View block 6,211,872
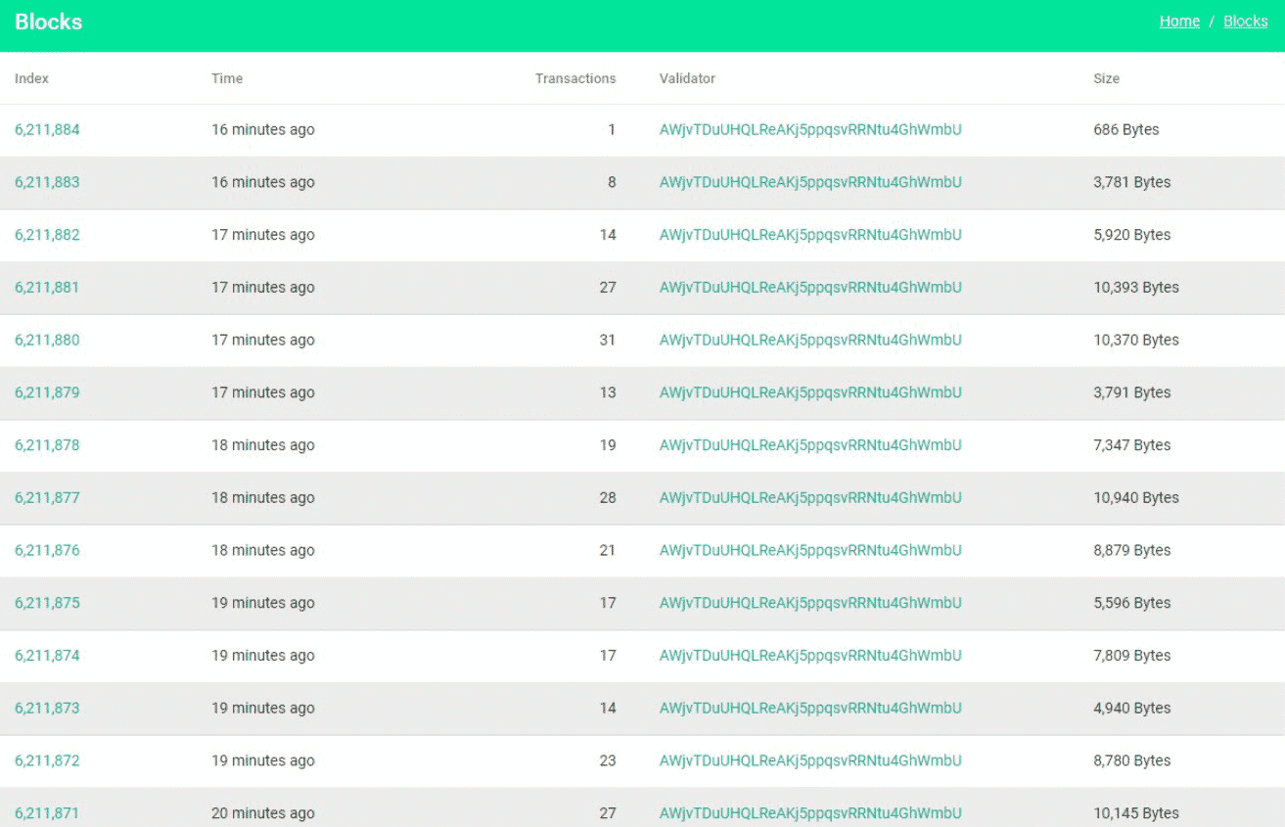1285x827 pixels. [x=47, y=761]
